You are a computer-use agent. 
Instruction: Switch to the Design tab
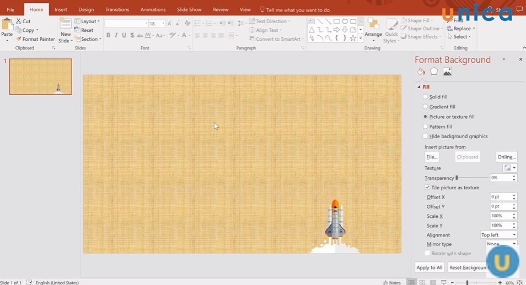[86, 9]
